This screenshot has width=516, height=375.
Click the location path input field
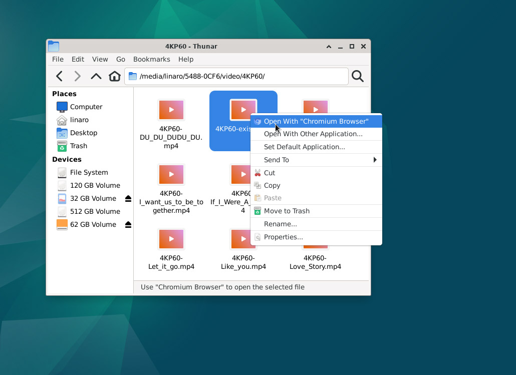pos(240,76)
